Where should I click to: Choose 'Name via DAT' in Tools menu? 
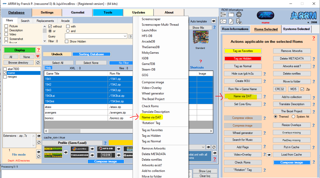(x=151, y=117)
